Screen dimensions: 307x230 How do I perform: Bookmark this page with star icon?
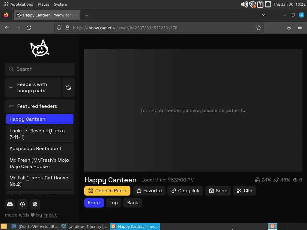[x=259, y=28]
